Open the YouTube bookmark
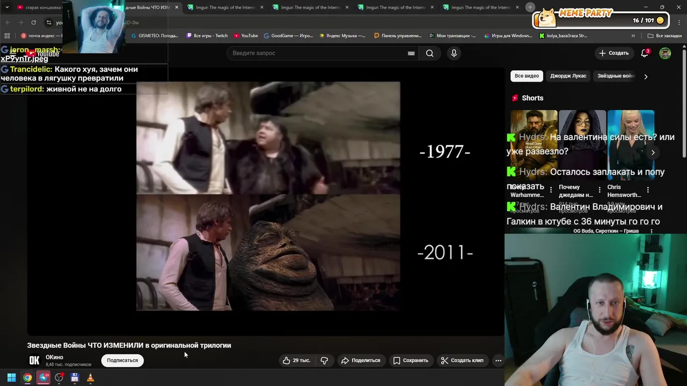 click(246, 36)
